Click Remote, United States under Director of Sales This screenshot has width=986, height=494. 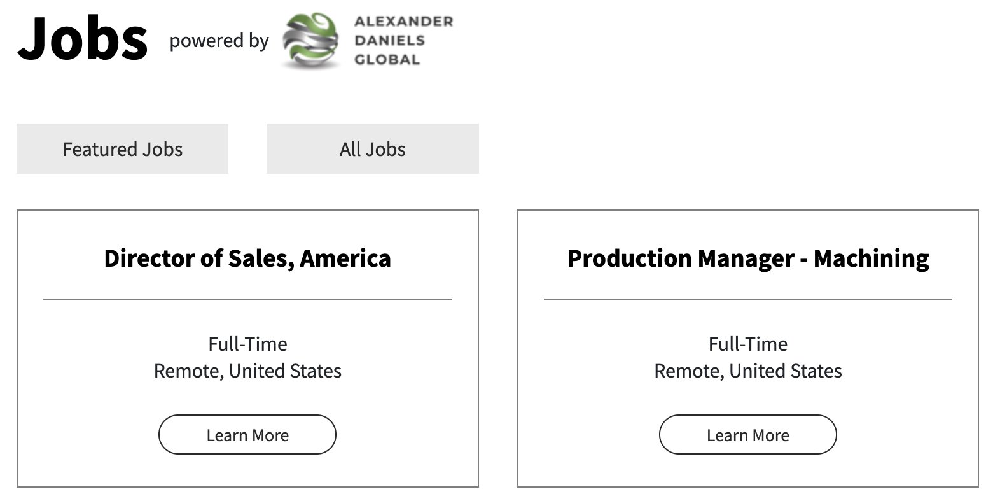[x=247, y=371]
